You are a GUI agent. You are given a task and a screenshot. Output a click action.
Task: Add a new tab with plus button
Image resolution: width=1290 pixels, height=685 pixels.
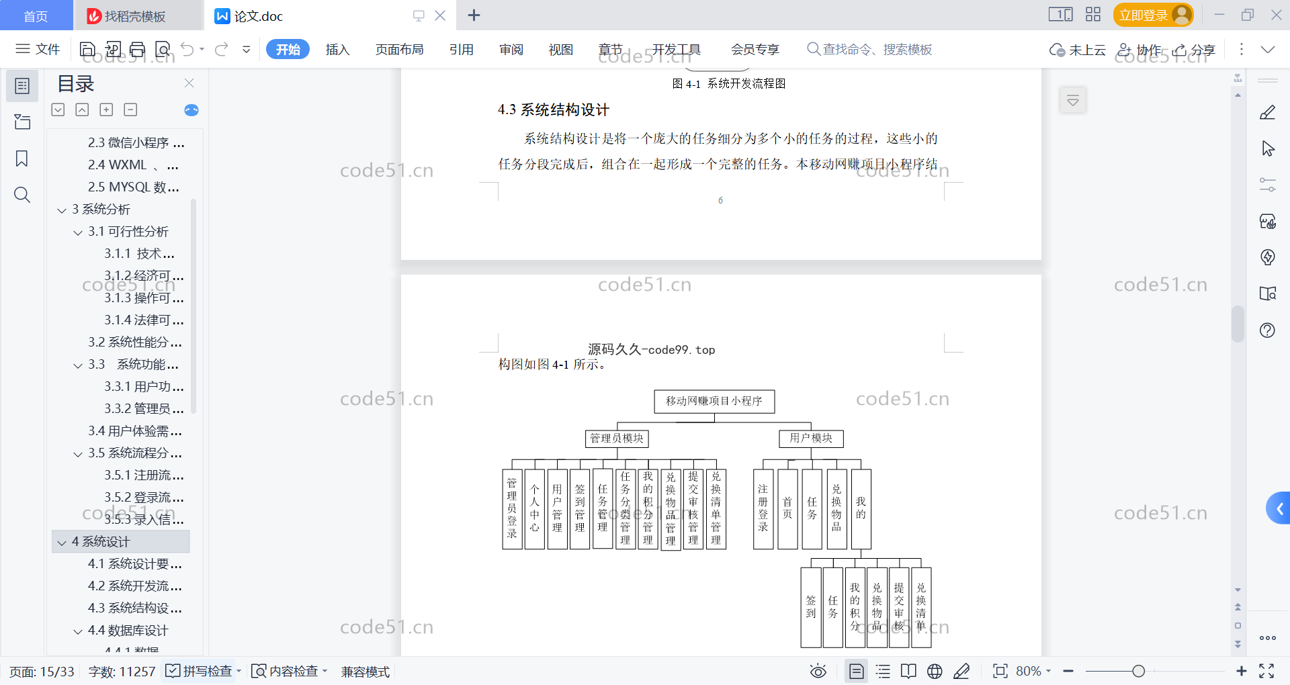(x=474, y=15)
